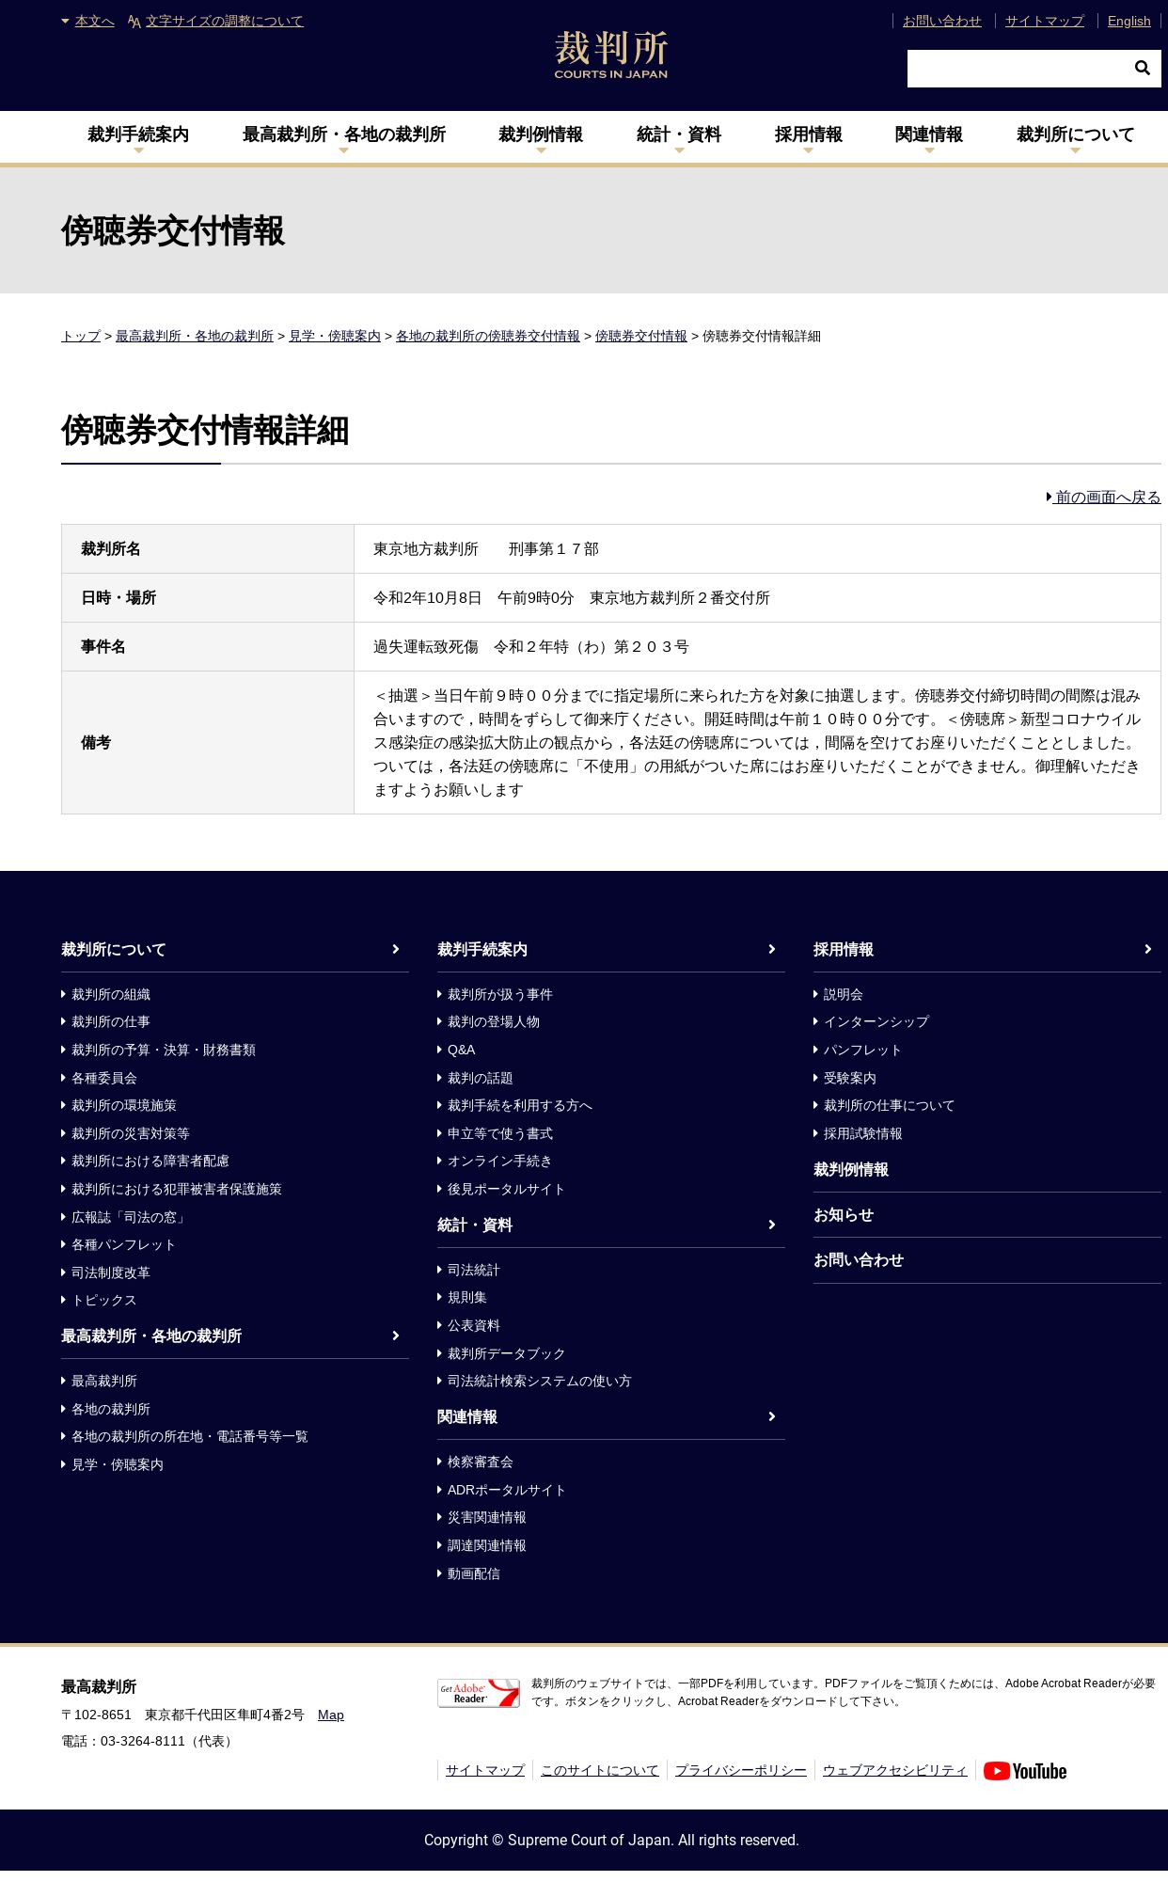Expand the 採用情報 nav menu
The width and height of the screenshot is (1168, 1881).
[808, 135]
